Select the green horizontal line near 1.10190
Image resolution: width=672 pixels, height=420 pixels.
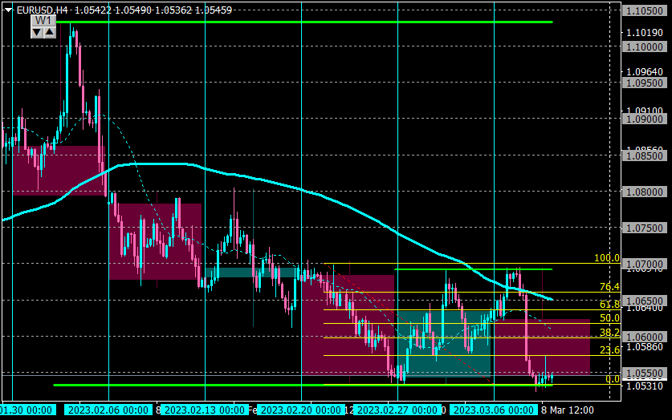point(304,22)
